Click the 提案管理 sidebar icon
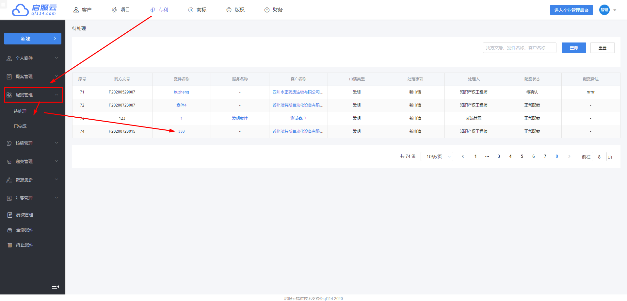627x301 pixels. (x=9, y=76)
